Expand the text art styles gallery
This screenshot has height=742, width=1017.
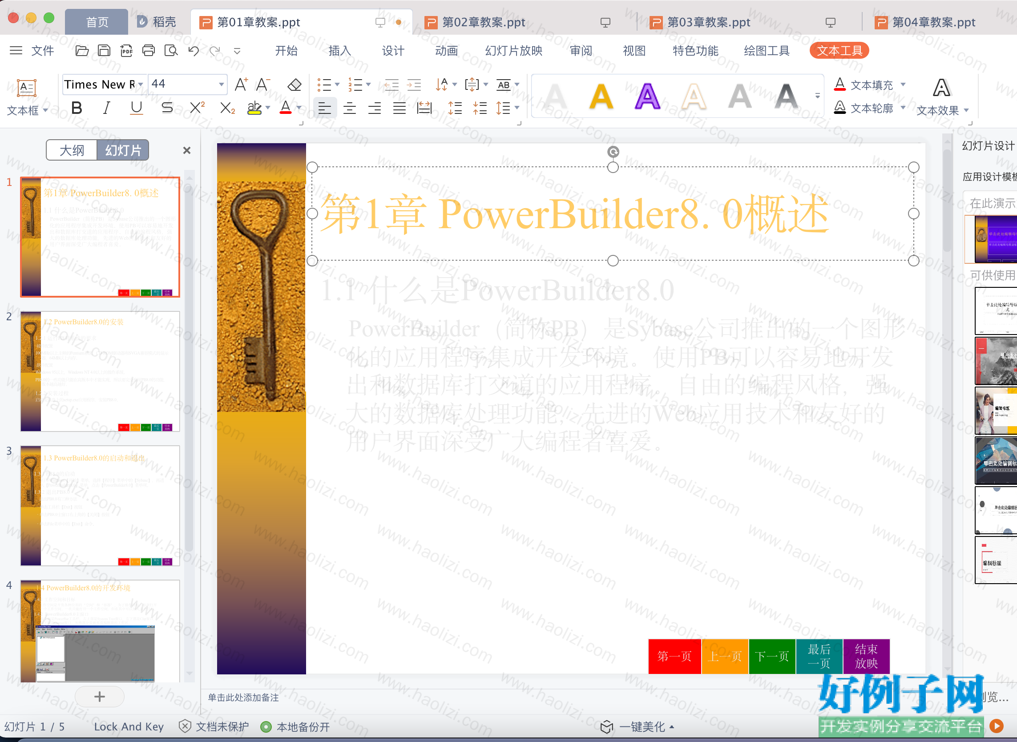point(818,96)
